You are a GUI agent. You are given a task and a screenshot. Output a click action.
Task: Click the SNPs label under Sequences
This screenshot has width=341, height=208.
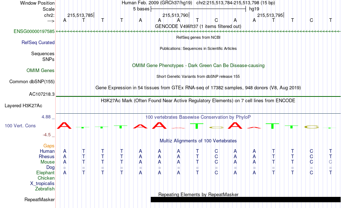pyautogui.click(x=48, y=59)
